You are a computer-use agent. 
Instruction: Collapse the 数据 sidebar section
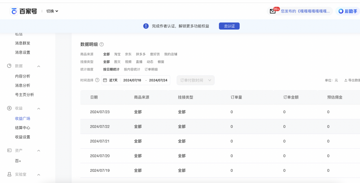[39, 66]
